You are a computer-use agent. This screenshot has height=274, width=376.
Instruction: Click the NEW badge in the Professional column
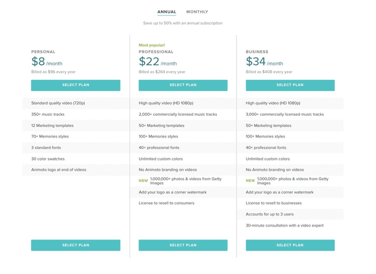(x=143, y=181)
